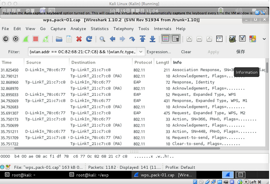Viewport: 270px width, 184px height.
Task: Click the Profile: Default status entry
Action: [x=180, y=167]
